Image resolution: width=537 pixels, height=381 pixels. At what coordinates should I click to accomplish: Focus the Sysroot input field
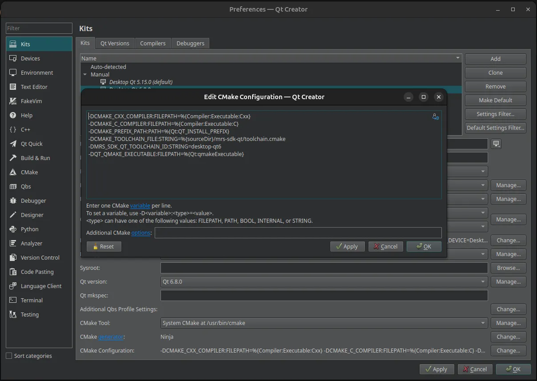click(x=324, y=268)
